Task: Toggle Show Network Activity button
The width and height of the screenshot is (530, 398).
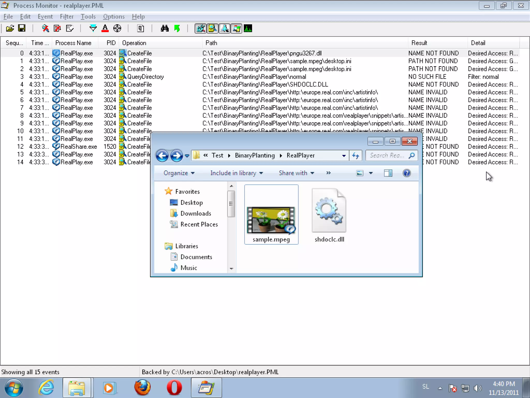Action: click(x=224, y=28)
